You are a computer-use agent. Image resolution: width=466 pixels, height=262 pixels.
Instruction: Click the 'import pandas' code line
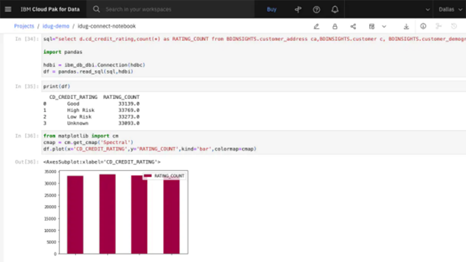[63, 52]
